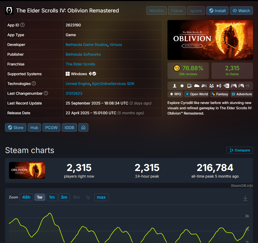258x243 pixels.
Task: Click the '24-hour peak' label
Action: click(x=147, y=176)
